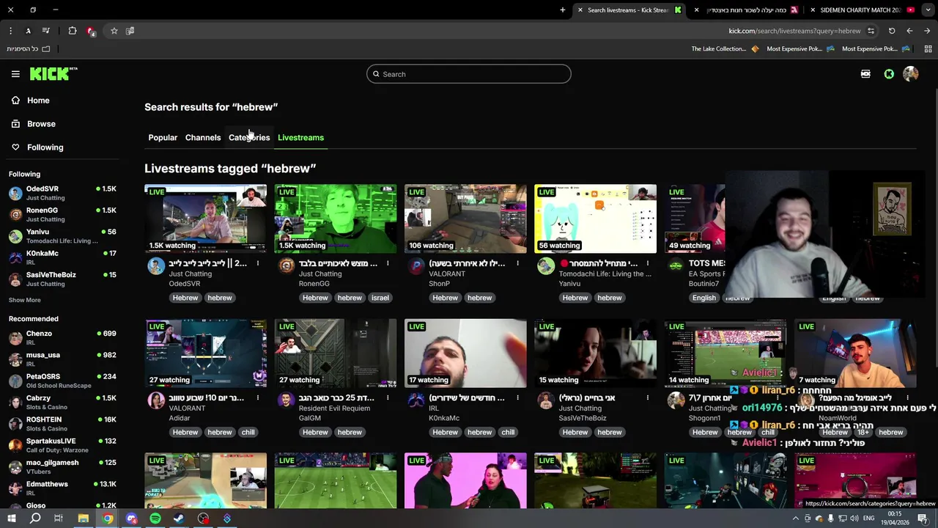Open GalGM avatar on Resident Evil card

click(287, 400)
